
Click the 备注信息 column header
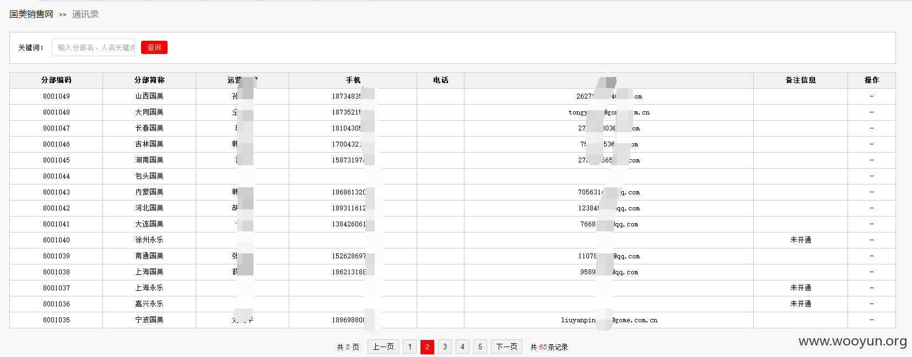tap(800, 80)
